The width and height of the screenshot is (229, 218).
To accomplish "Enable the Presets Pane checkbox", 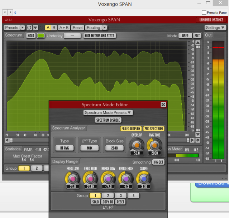I will [x=204, y=12].
